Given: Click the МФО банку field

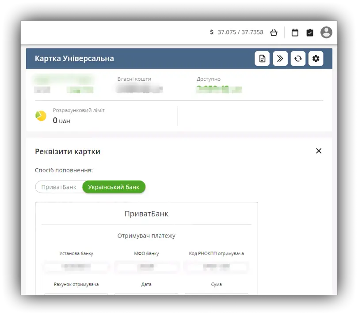Looking at the screenshot, I should pos(146,267).
